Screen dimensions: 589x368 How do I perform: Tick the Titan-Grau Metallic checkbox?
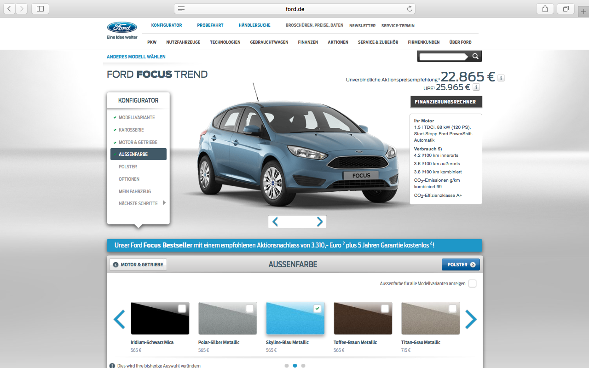click(x=453, y=308)
